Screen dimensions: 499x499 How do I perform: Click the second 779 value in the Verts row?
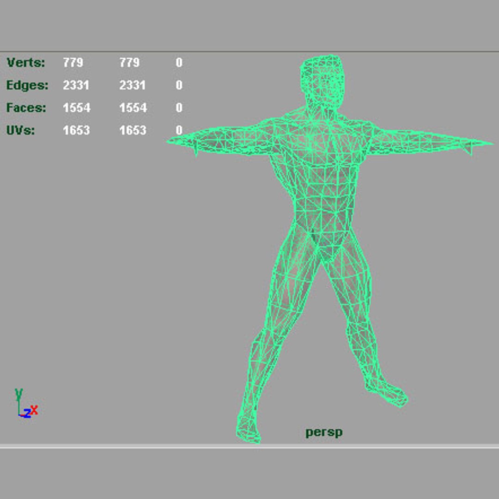(129, 62)
